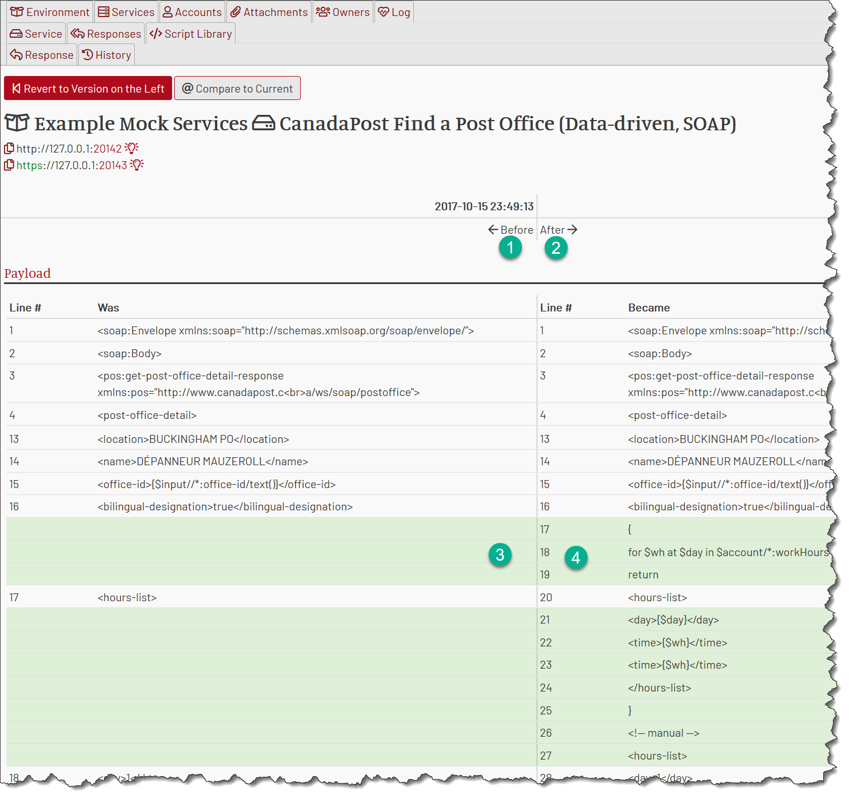Click lightbulb icon beside https port 20143
The height and width of the screenshot is (799, 850).
click(137, 165)
